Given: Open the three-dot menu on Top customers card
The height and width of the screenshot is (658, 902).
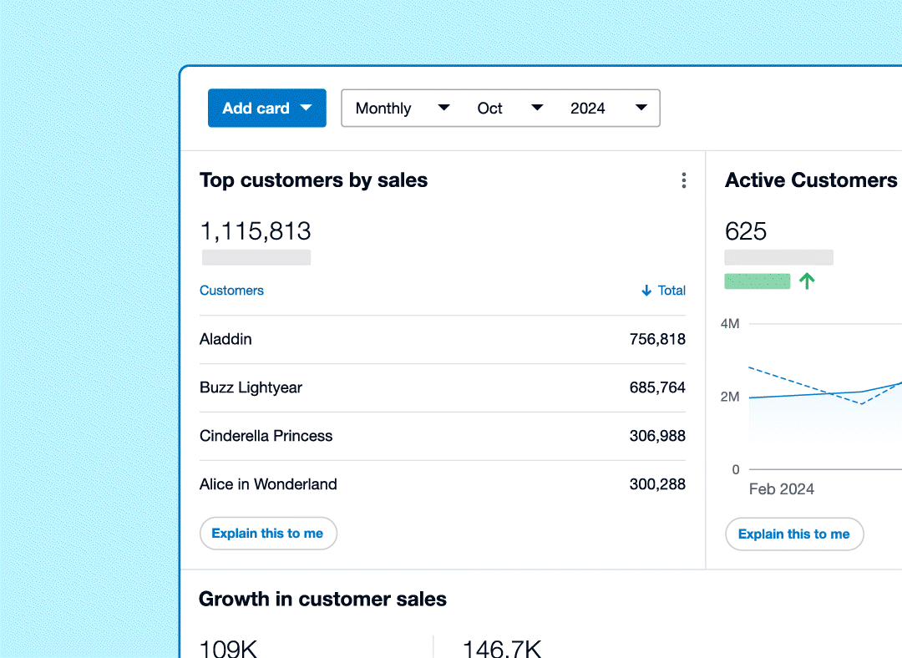Looking at the screenshot, I should pos(683,180).
